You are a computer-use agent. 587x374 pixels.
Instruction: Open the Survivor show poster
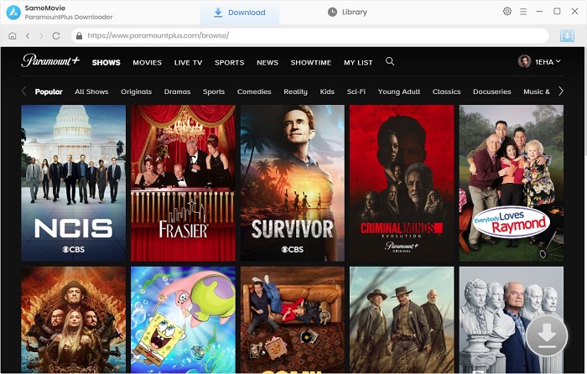coord(293,183)
